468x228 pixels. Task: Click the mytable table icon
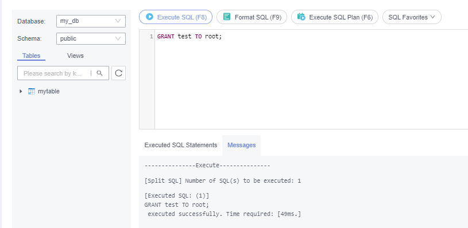32,92
